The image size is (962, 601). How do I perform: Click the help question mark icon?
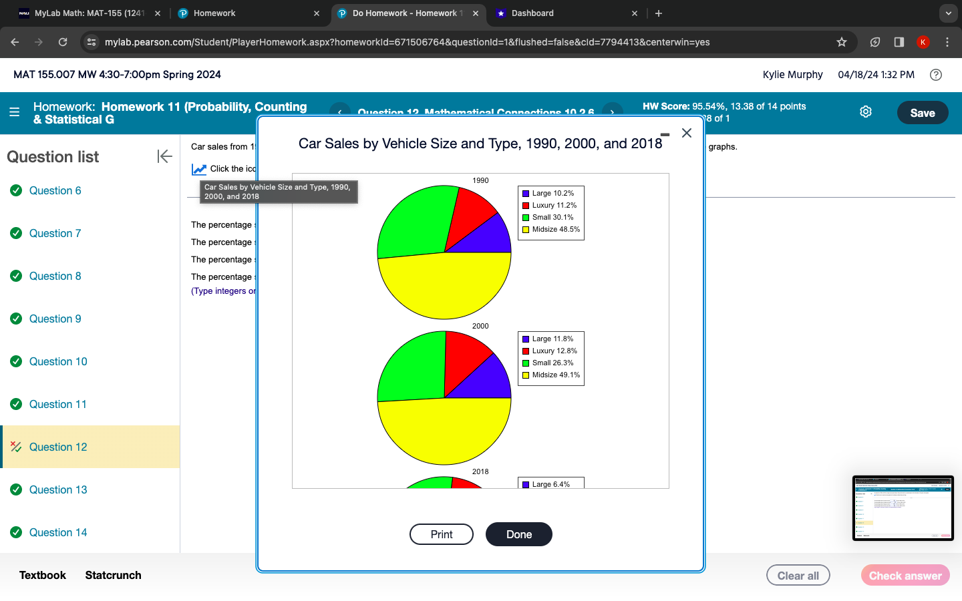click(x=935, y=75)
